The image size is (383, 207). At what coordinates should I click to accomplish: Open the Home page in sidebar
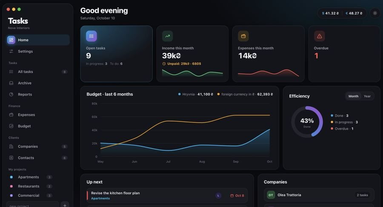(x=38, y=40)
